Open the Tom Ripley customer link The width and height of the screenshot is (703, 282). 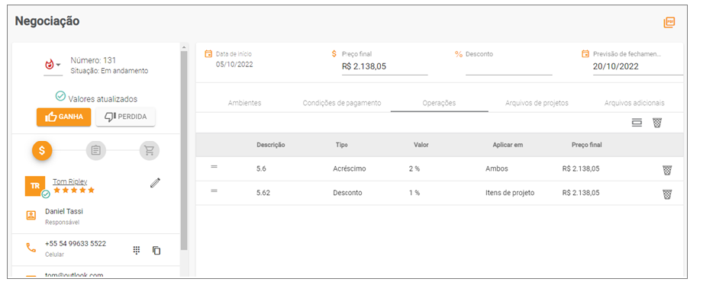click(x=70, y=181)
